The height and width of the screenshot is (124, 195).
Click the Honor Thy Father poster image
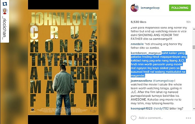[x=63, y=62]
